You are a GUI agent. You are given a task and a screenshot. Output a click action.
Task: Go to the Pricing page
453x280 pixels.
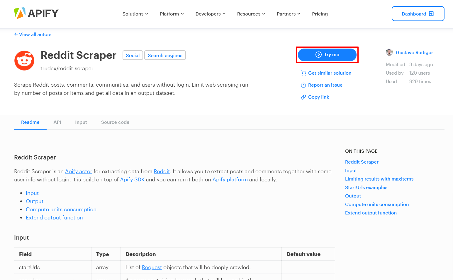pyautogui.click(x=320, y=14)
